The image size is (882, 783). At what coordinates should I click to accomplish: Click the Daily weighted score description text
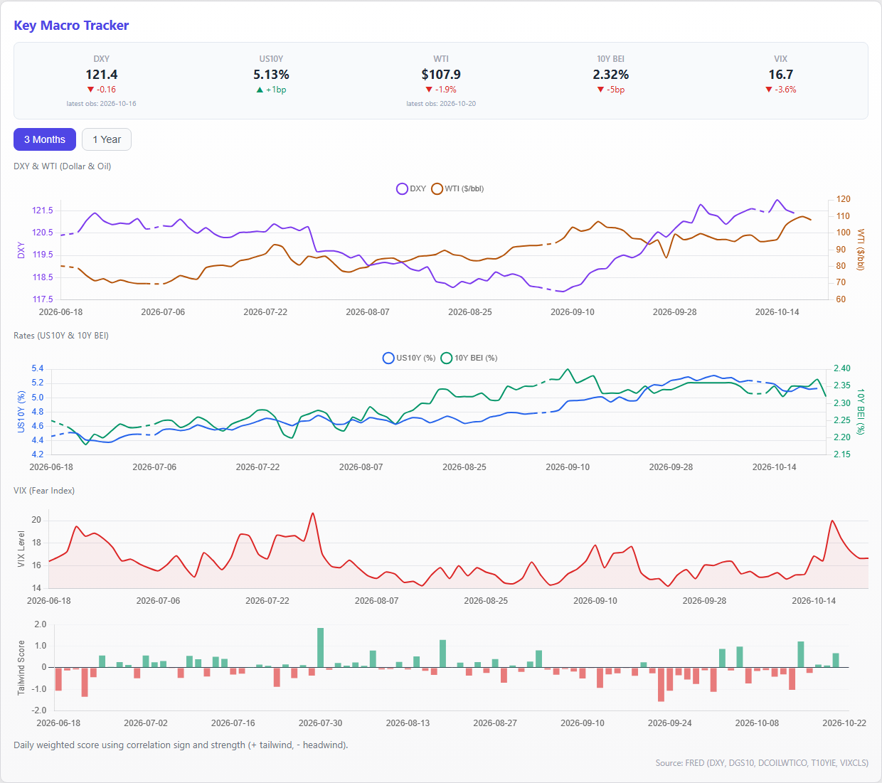(x=181, y=745)
